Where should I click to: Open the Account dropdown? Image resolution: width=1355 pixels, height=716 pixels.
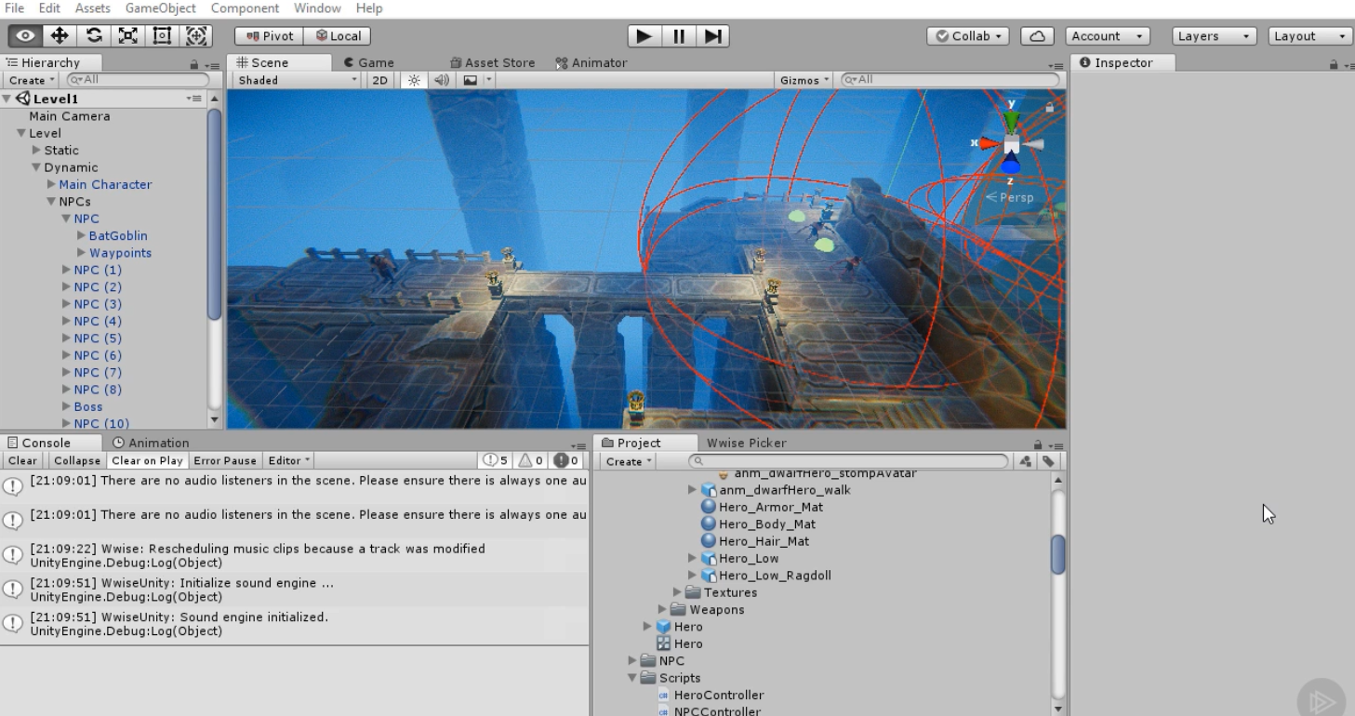(x=1108, y=36)
